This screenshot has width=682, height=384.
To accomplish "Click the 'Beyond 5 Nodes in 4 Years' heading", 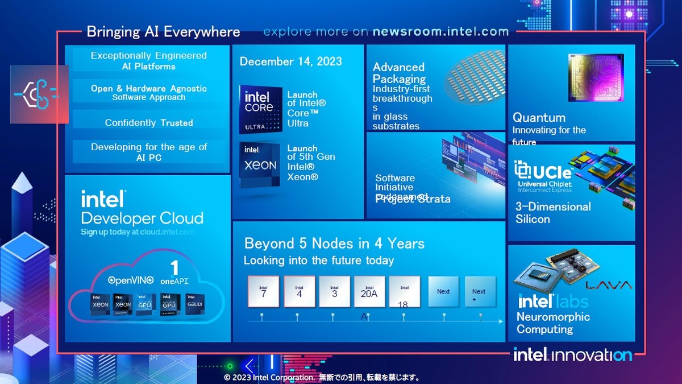I will (335, 243).
